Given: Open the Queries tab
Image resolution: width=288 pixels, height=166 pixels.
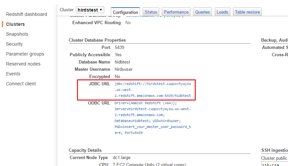Looking at the screenshot, I should click(x=202, y=12).
